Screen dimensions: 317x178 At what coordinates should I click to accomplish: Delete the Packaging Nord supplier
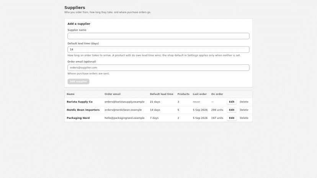pyautogui.click(x=244, y=118)
